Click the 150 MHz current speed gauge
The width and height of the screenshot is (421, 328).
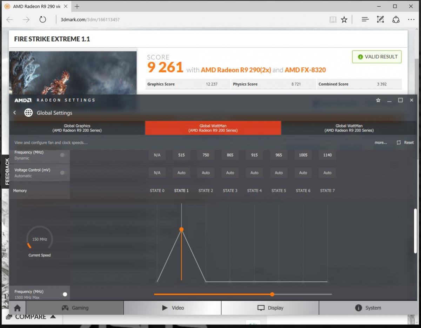point(40,239)
